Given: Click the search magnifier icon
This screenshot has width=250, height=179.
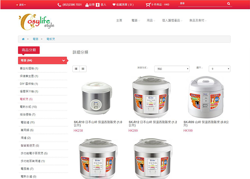Looking at the screenshot, I should point(229,4).
